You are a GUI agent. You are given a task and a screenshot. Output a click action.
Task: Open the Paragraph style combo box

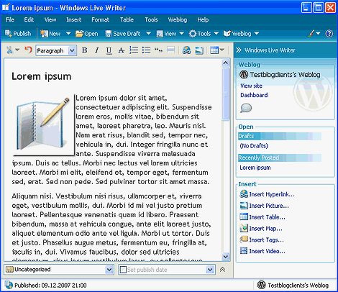point(56,50)
